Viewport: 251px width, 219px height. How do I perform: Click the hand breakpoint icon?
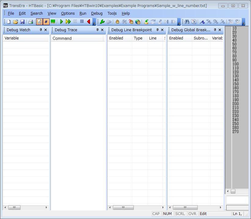(117, 22)
